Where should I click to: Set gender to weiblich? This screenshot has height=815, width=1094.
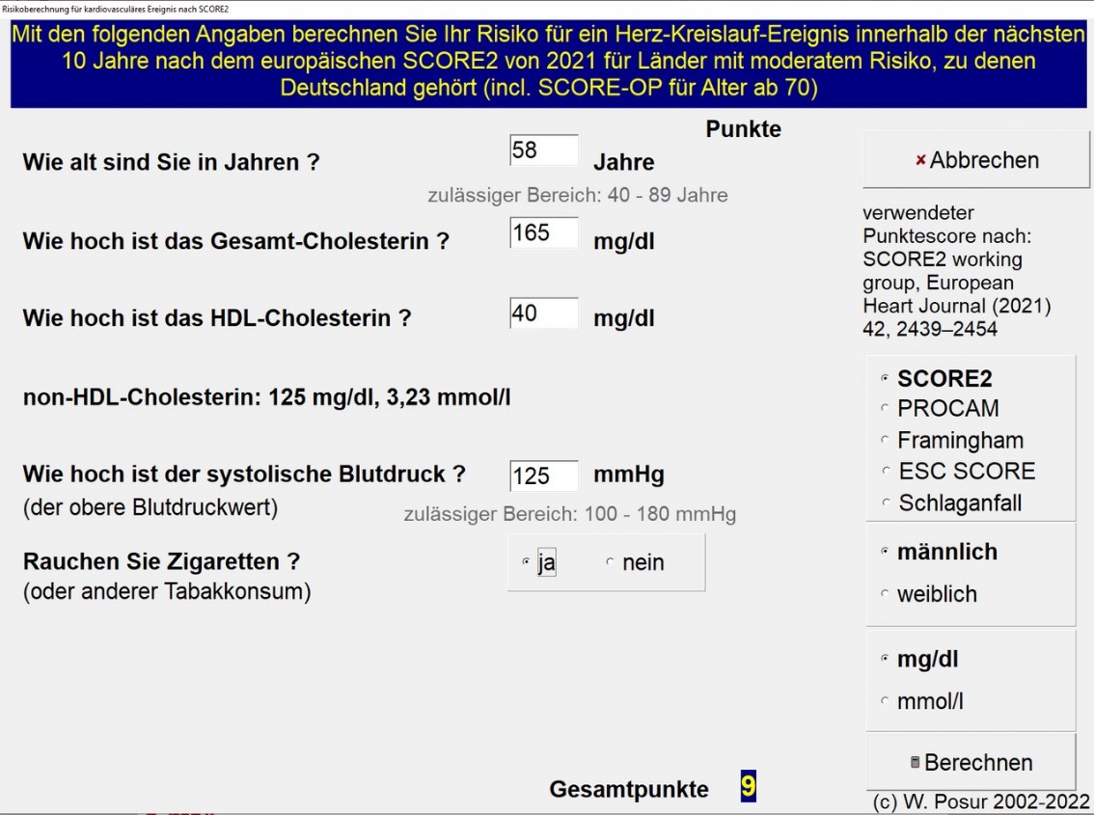click(886, 594)
